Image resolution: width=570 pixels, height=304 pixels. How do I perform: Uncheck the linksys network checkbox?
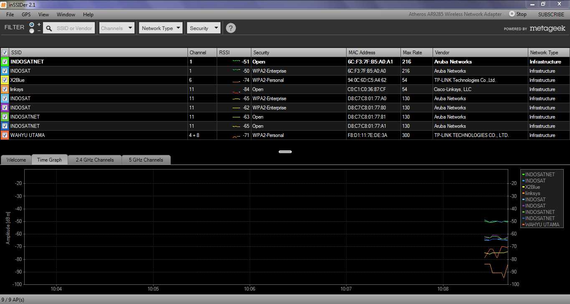(5, 89)
